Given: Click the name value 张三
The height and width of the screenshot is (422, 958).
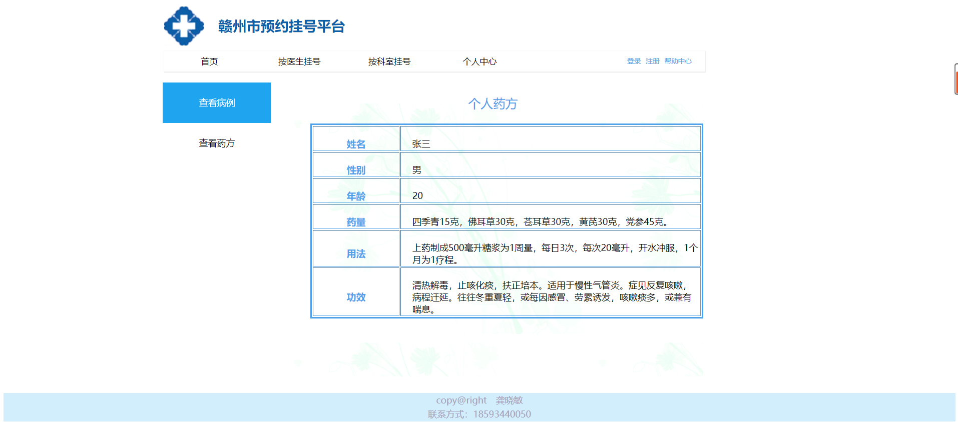Looking at the screenshot, I should (421, 144).
